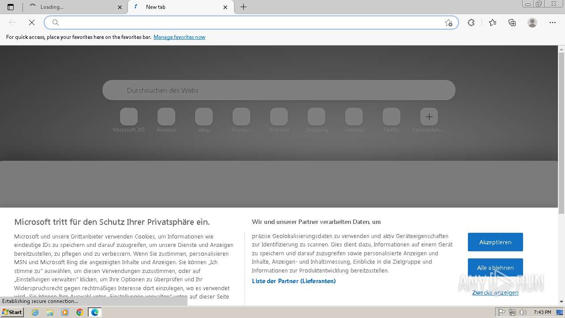The image size is (565, 318).
Task: Open the Extensions puzzle icon
Action: (471, 23)
